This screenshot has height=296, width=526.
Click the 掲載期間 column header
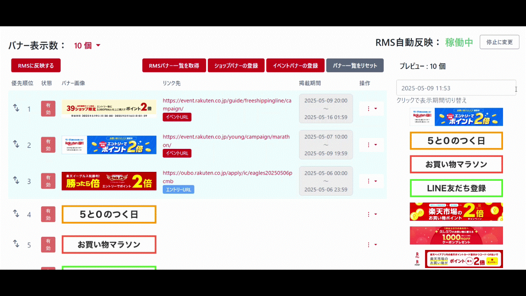(x=310, y=83)
